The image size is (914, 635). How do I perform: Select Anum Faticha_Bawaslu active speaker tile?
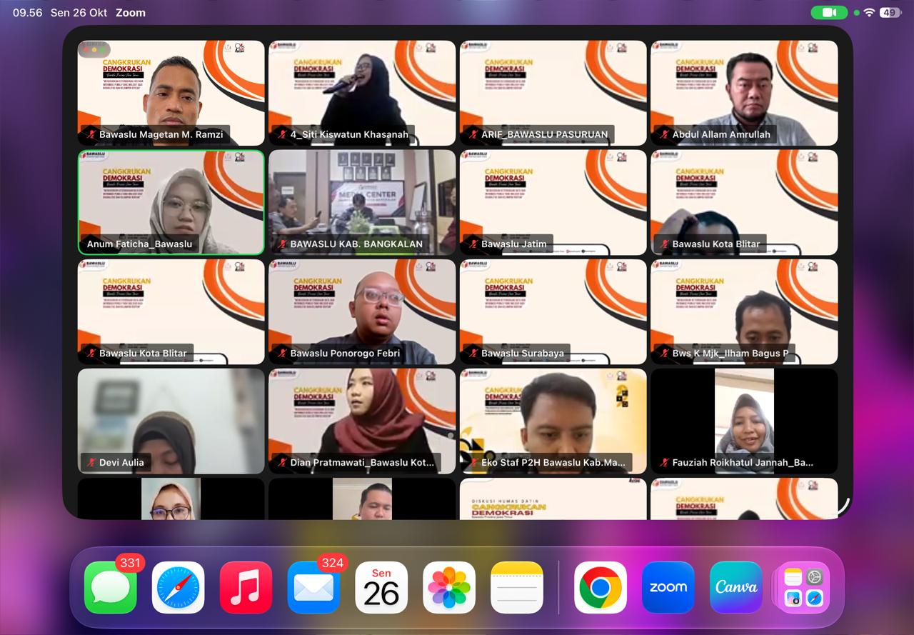tap(171, 202)
